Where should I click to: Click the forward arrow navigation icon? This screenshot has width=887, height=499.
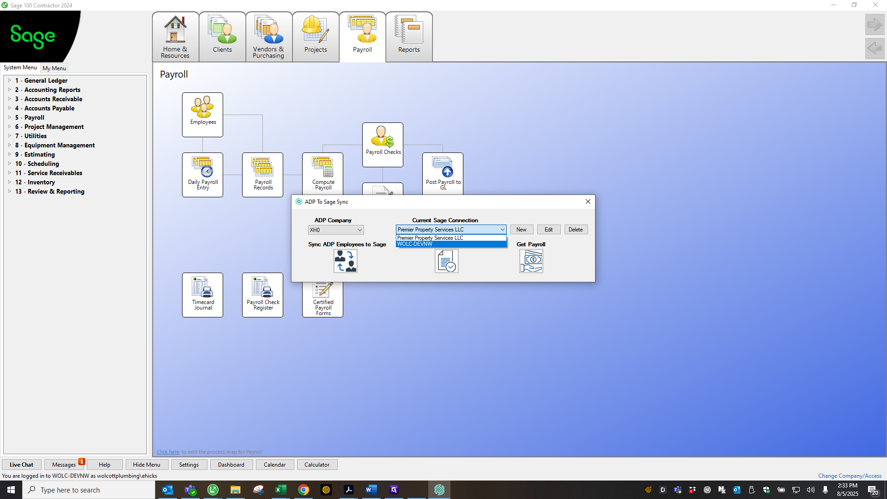(875, 25)
